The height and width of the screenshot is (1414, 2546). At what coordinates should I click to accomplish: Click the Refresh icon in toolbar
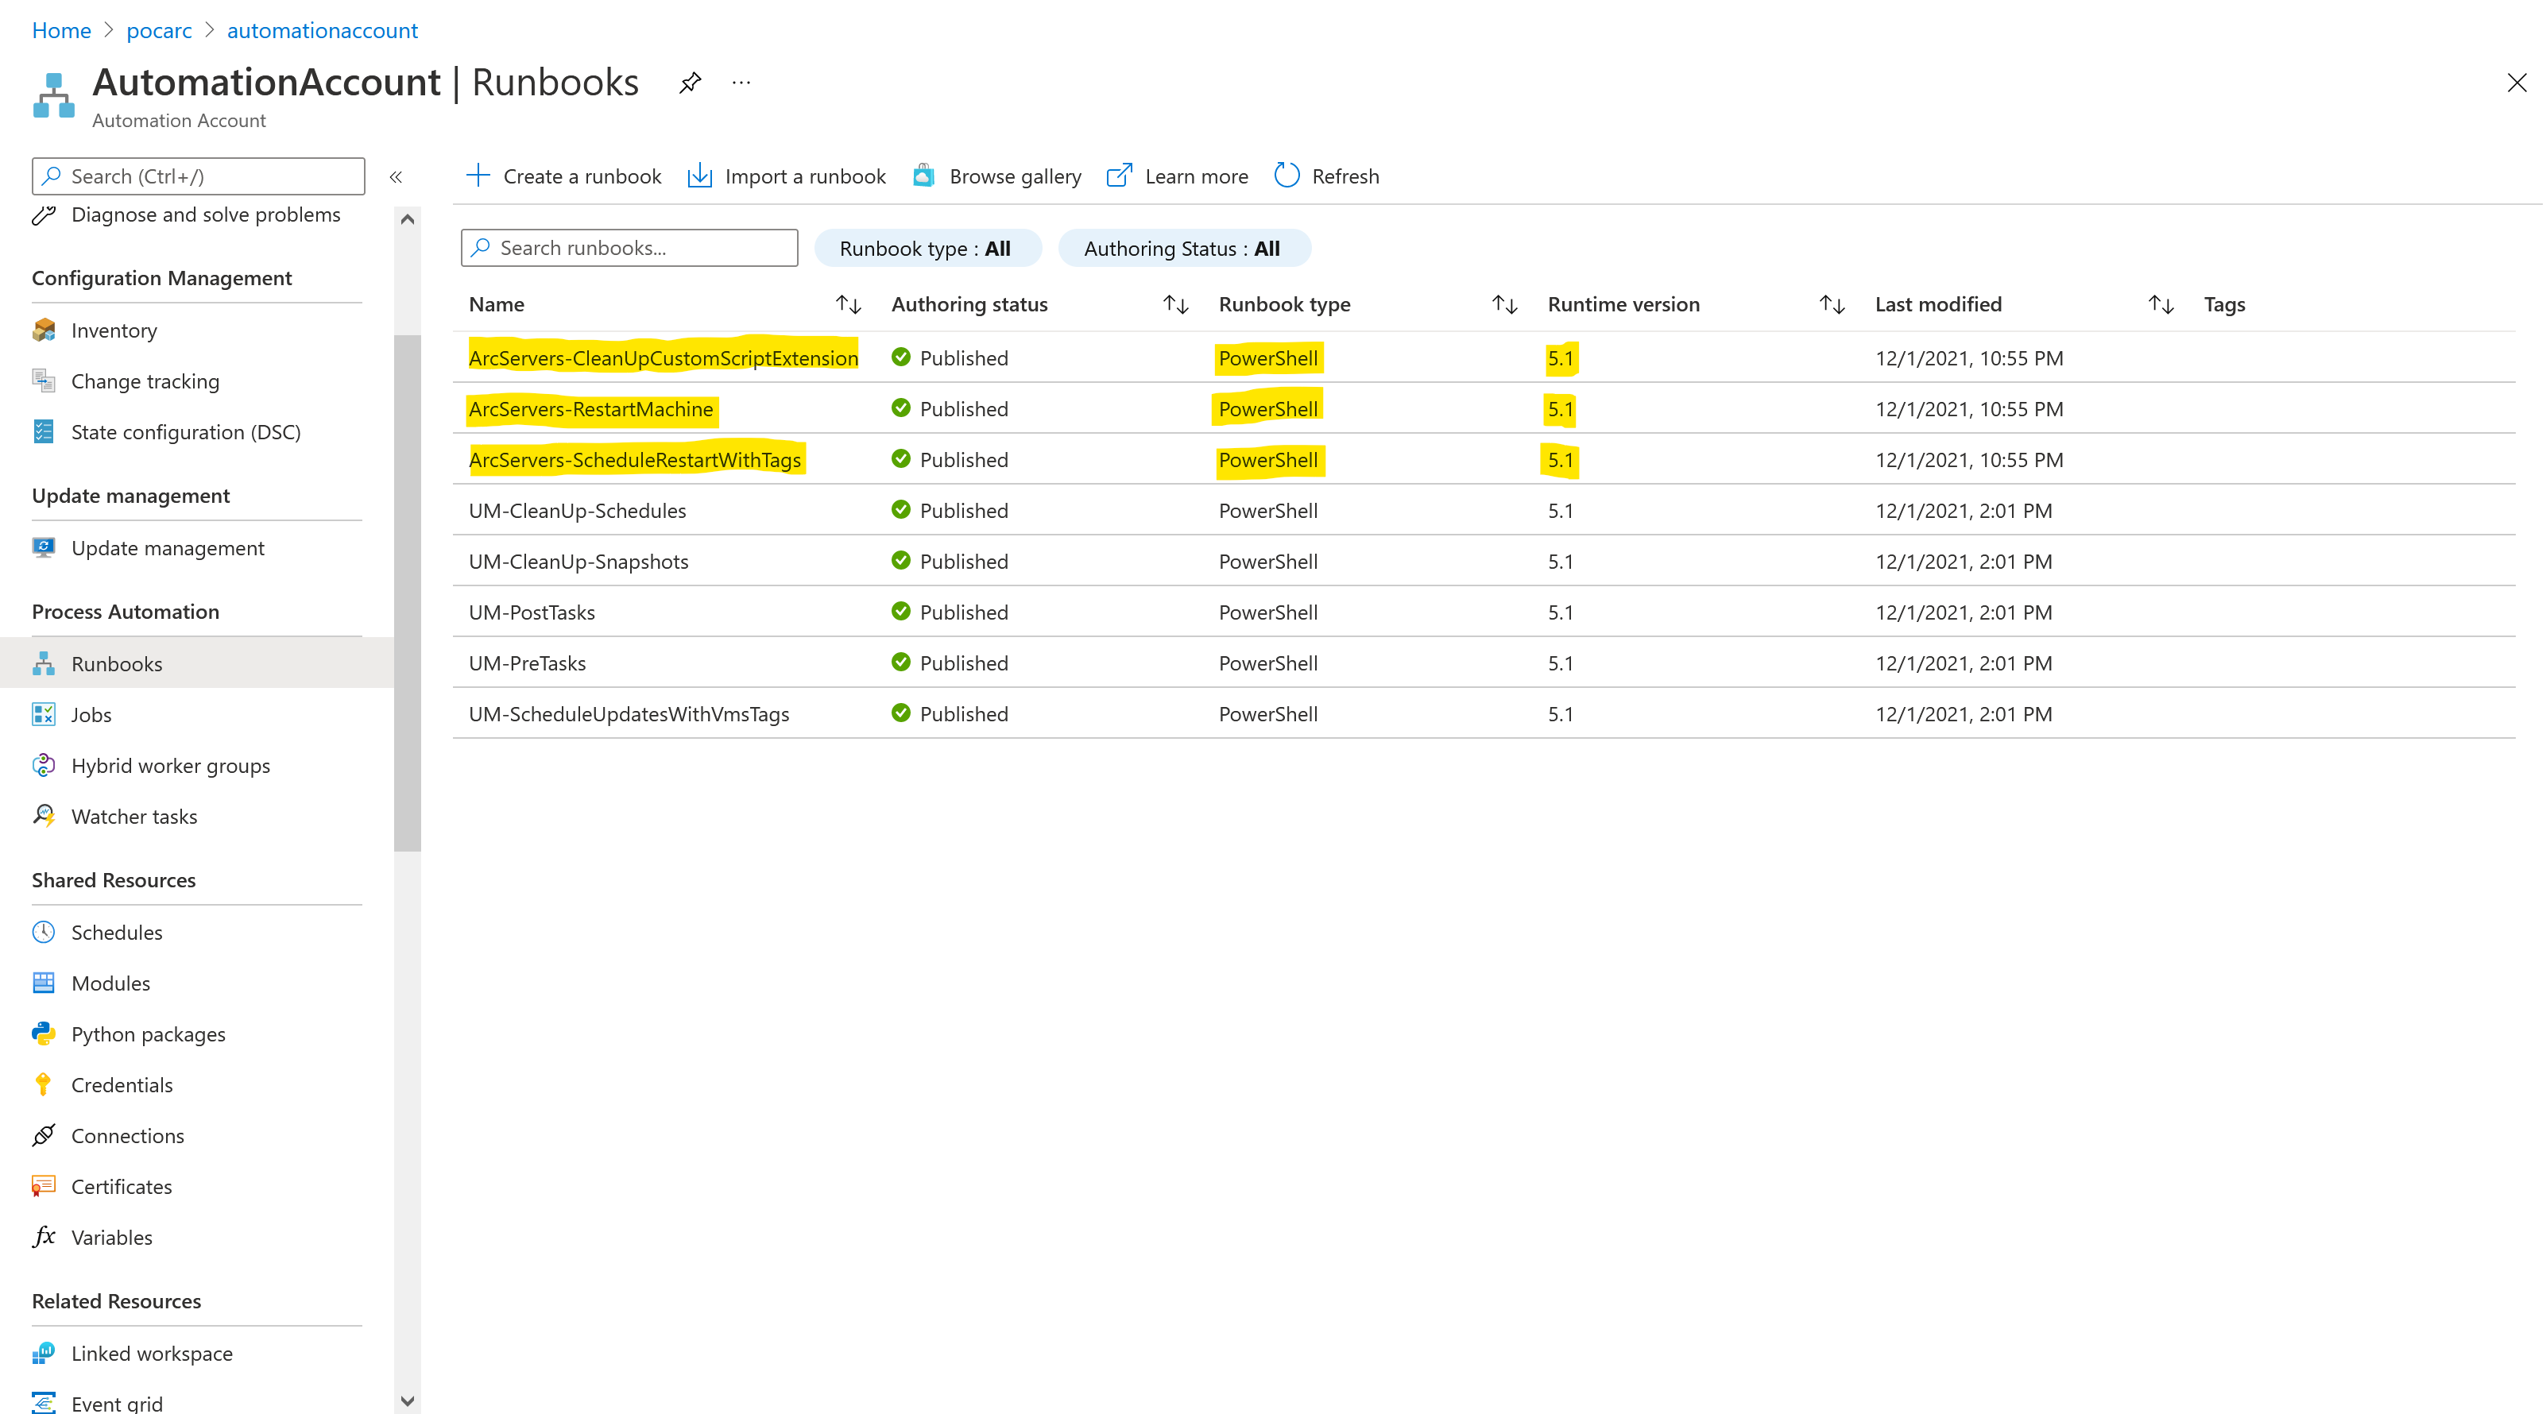[x=1286, y=176]
